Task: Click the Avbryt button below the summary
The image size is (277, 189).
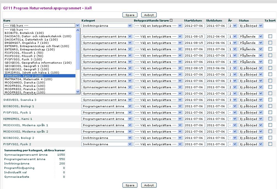Action: click(x=149, y=185)
